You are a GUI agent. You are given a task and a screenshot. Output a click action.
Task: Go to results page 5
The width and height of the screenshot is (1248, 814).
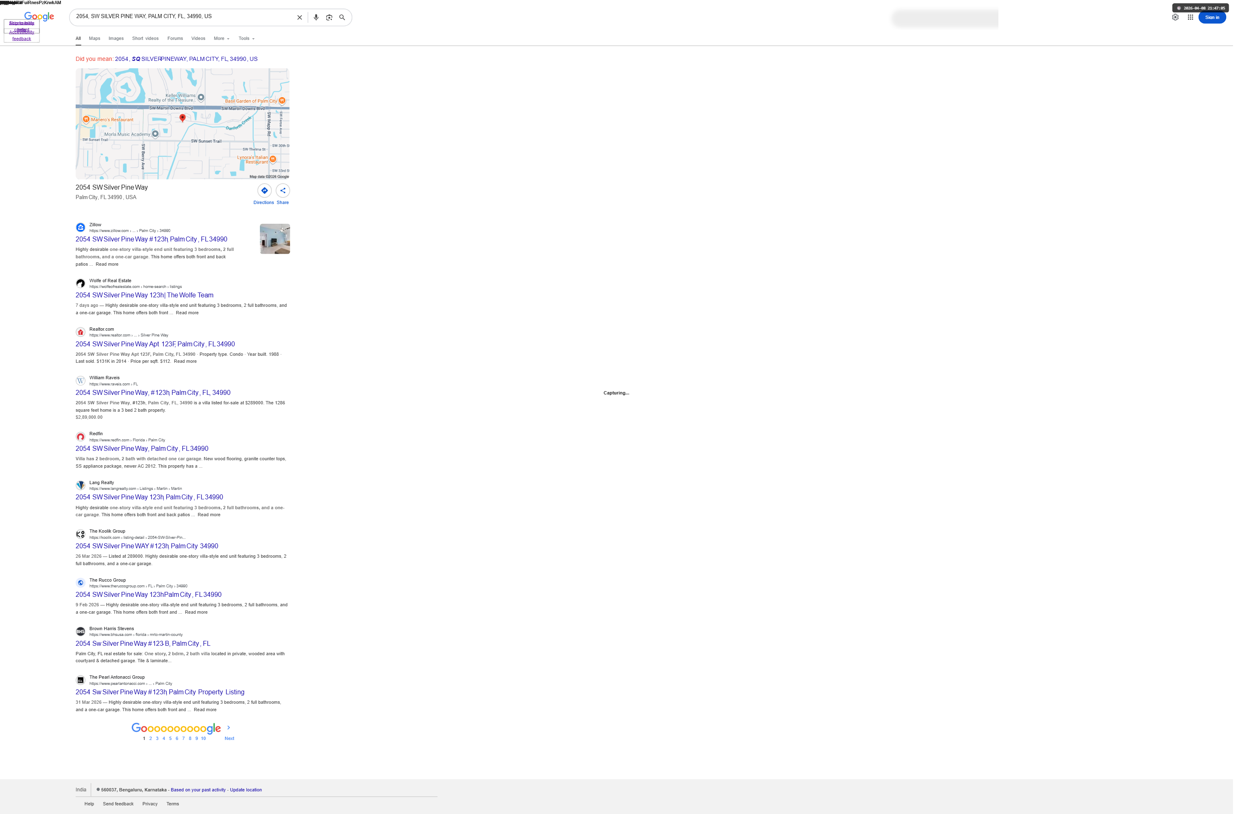[x=170, y=738]
